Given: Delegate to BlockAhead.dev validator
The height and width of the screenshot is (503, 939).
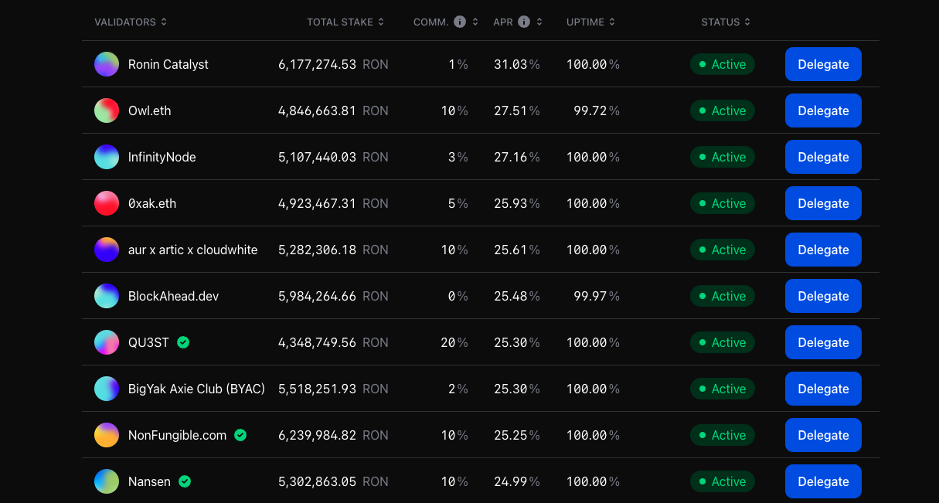Looking at the screenshot, I should [x=823, y=296].
